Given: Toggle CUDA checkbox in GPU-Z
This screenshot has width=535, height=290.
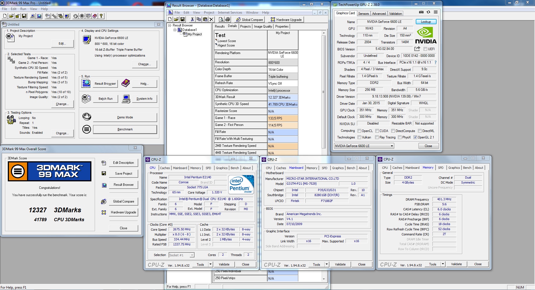Looking at the screenshot, I should 377,131.
